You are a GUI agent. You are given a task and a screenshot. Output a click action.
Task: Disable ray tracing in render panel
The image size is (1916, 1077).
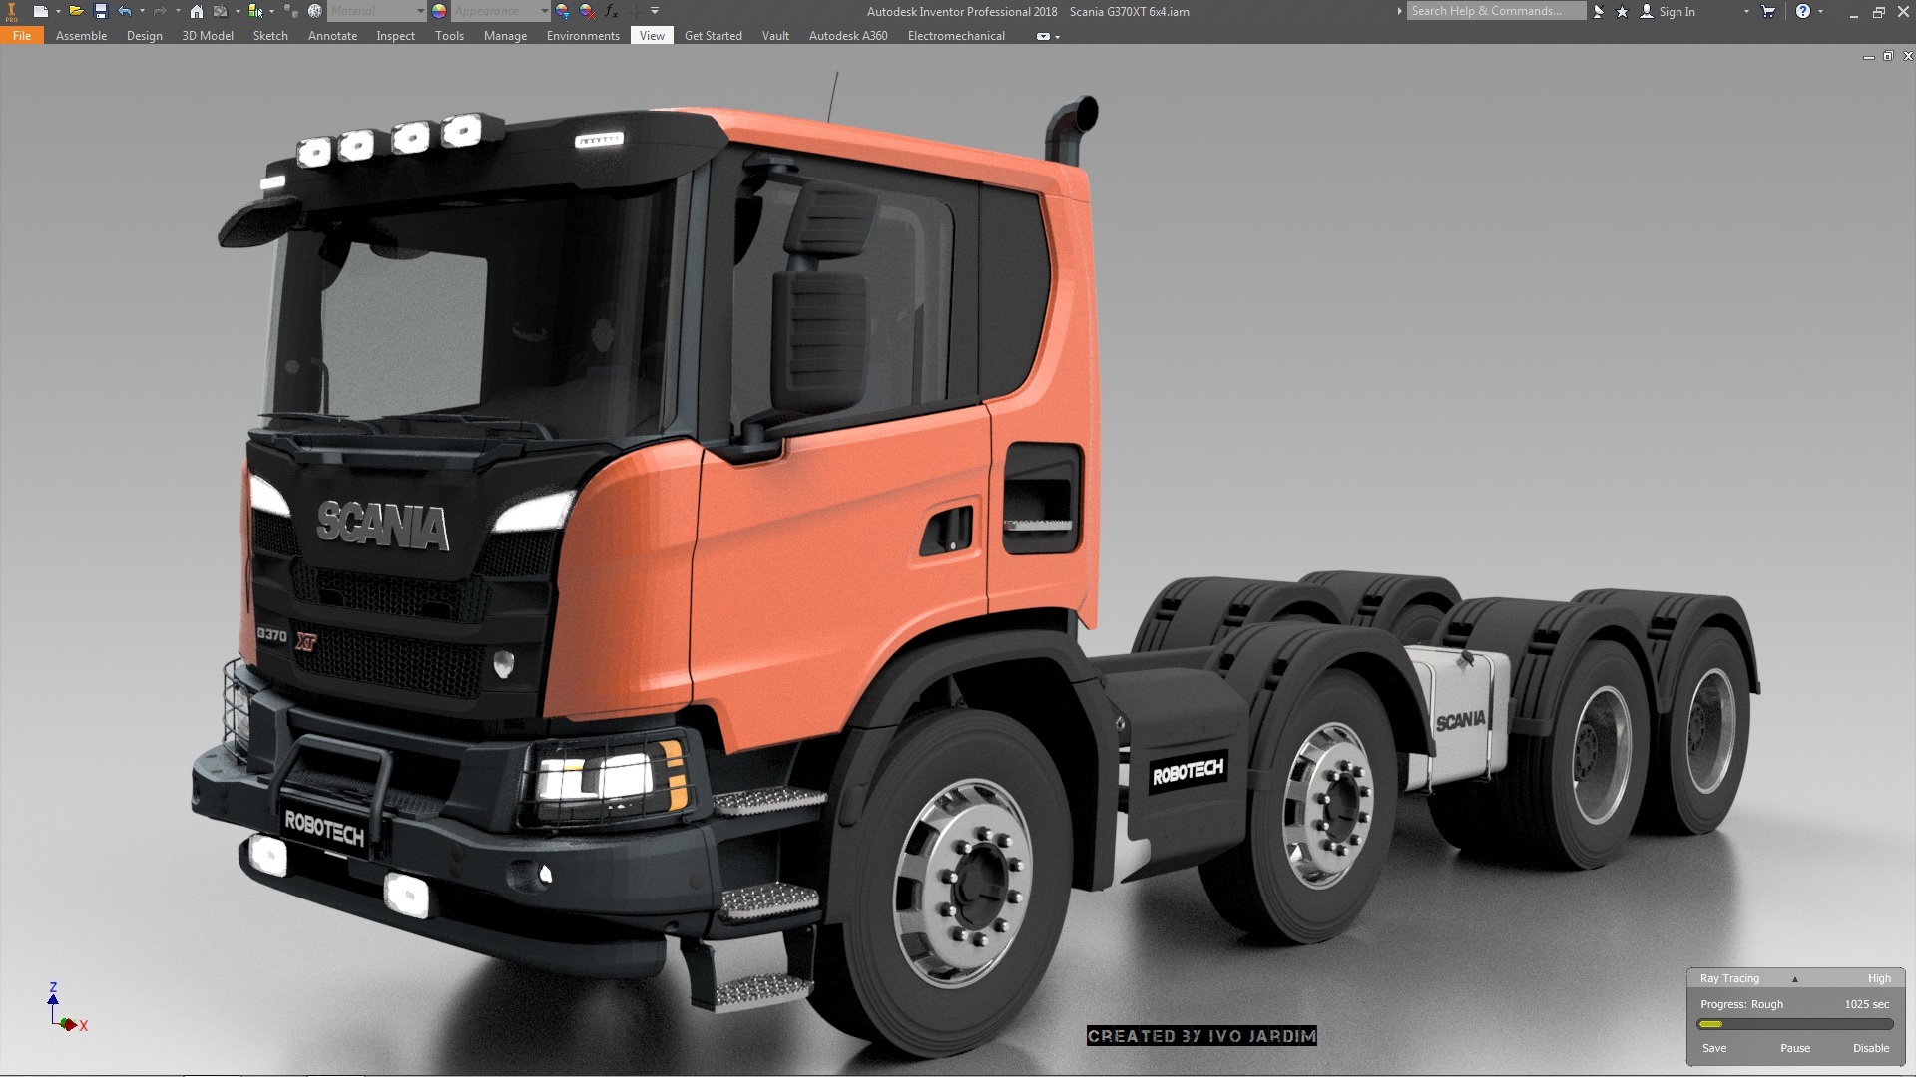(x=1870, y=1048)
